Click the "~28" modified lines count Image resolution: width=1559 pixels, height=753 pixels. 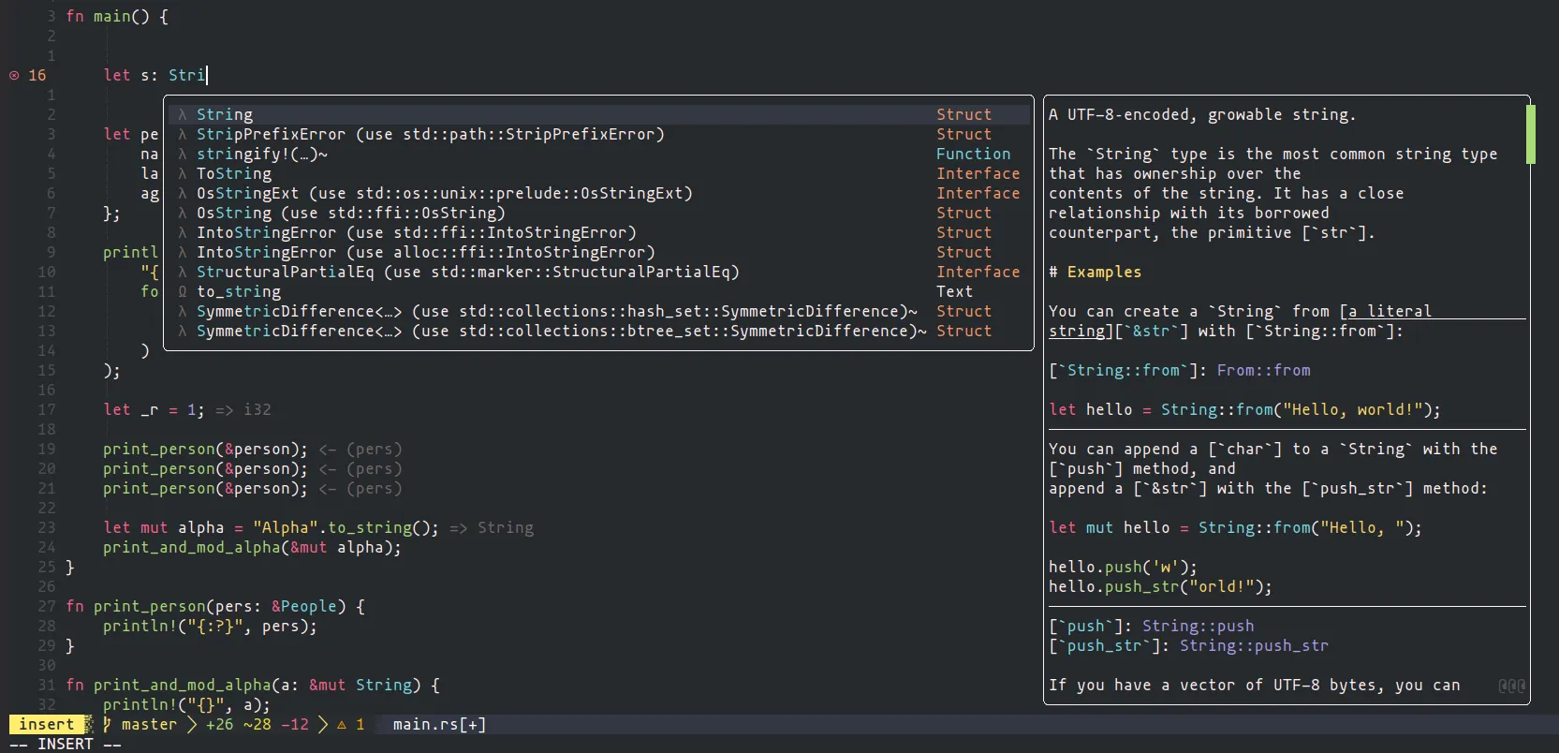257,724
